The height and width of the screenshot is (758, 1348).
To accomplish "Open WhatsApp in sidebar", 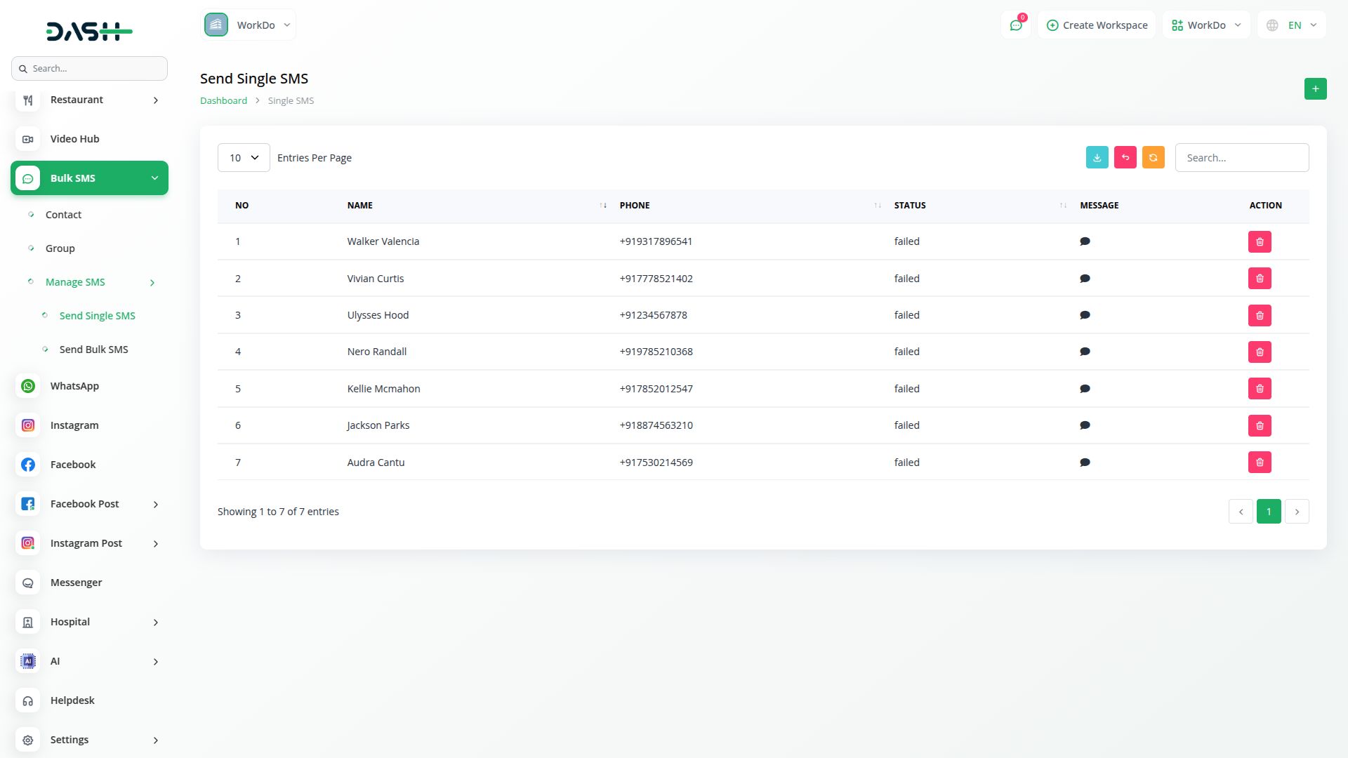I will point(74,386).
